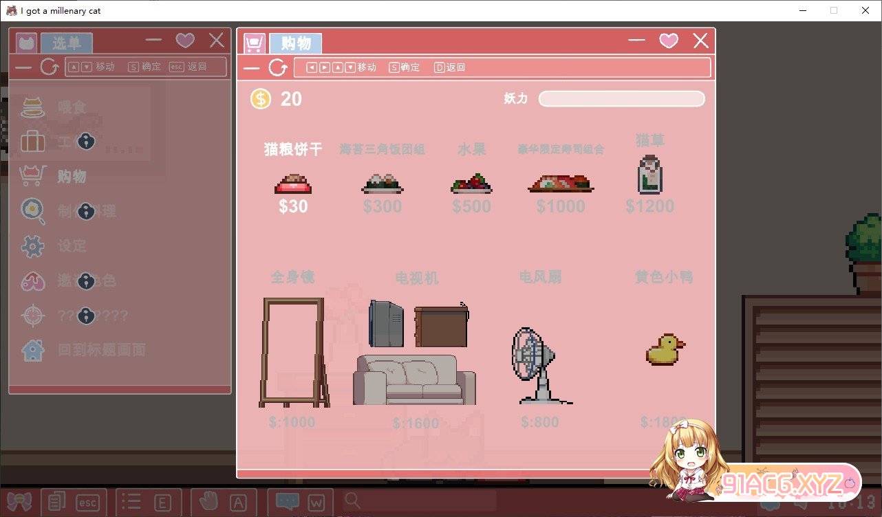Choose the television and sofa set 电视机

click(416, 352)
